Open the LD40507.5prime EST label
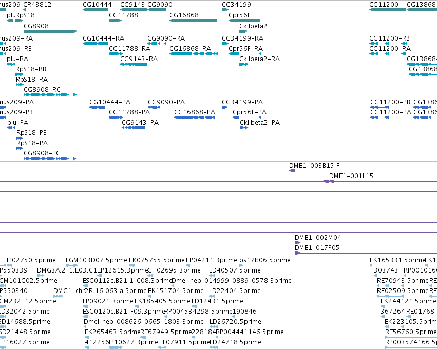This screenshot has height=350, width=437. click(x=235, y=270)
